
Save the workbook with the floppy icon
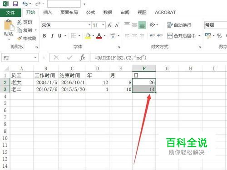coord(15,4)
